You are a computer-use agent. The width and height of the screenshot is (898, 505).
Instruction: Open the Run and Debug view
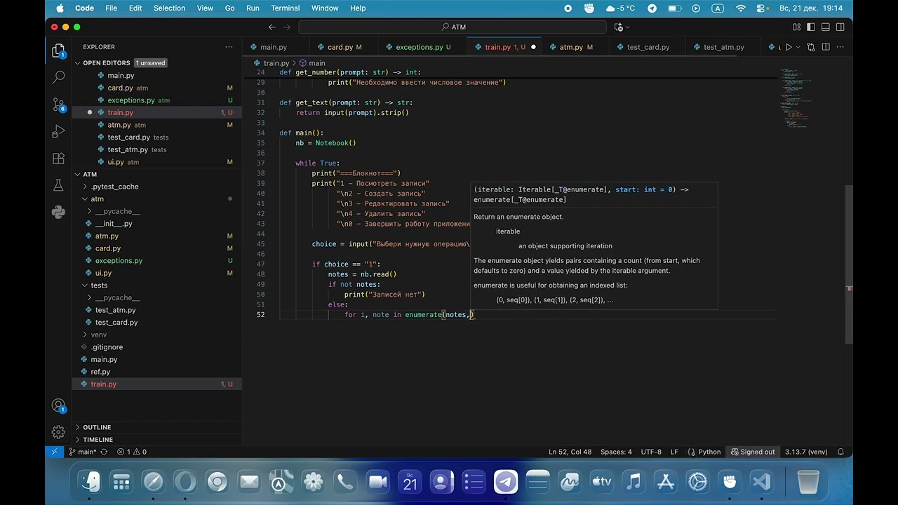coord(59,131)
